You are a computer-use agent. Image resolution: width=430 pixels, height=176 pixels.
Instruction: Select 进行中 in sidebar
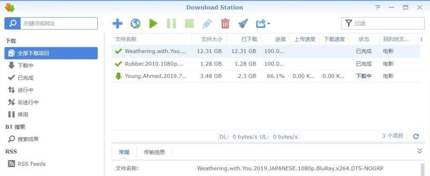(51, 90)
